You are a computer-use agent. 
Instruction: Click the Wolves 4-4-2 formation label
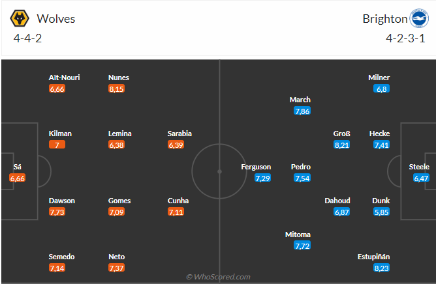click(27, 38)
